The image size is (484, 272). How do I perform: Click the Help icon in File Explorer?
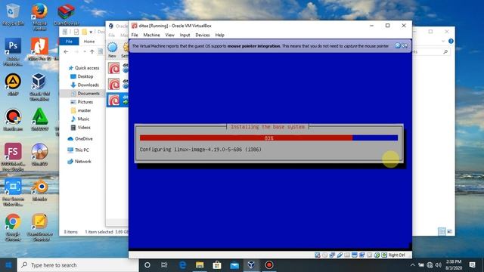451,41
